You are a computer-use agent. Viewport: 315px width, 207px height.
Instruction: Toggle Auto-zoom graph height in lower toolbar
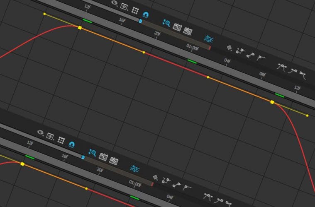[92, 153]
